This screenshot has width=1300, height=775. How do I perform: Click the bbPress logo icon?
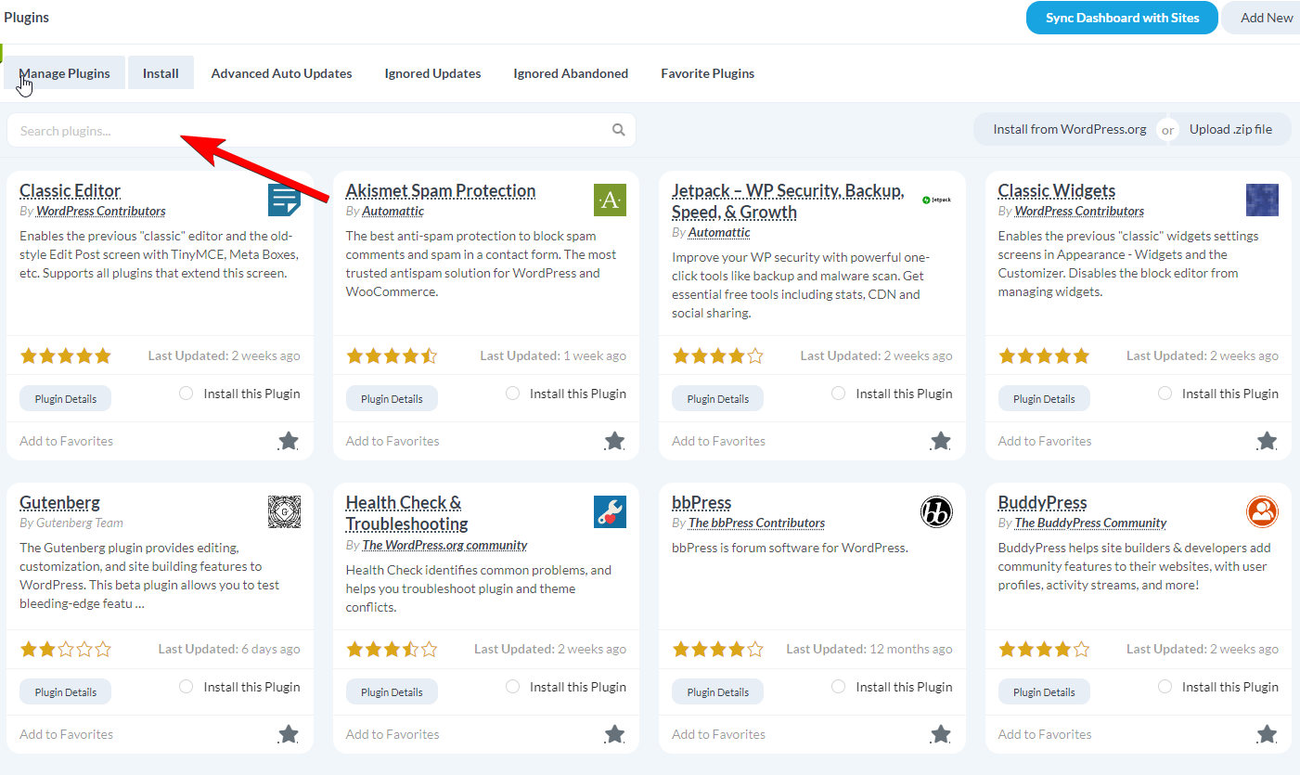[x=936, y=511]
